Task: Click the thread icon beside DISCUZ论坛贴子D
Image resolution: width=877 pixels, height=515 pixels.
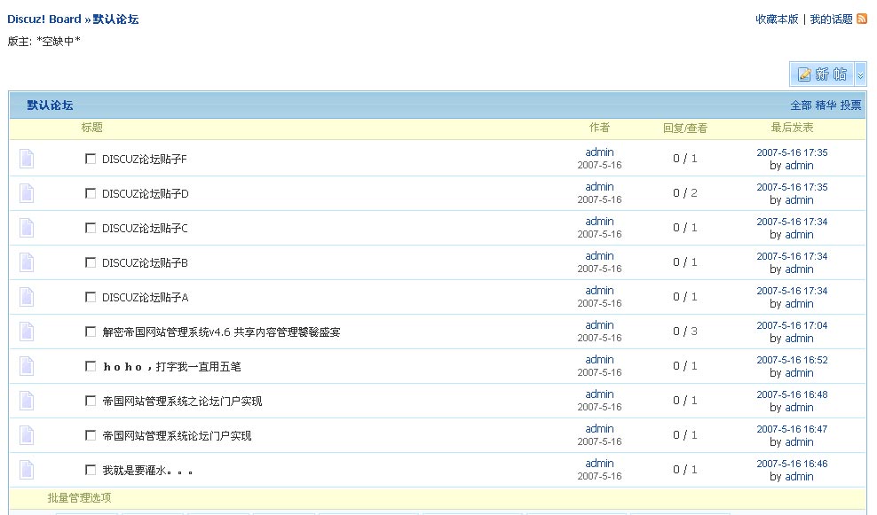Action: pyautogui.click(x=27, y=193)
